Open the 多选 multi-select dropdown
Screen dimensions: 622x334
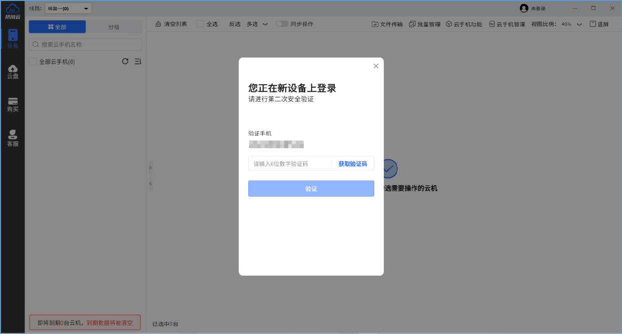click(x=258, y=23)
